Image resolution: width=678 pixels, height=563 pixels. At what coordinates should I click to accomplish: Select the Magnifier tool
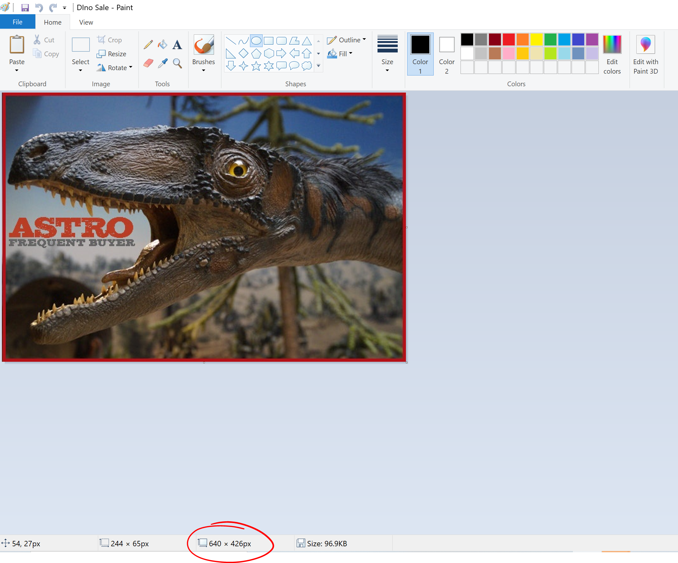(177, 63)
